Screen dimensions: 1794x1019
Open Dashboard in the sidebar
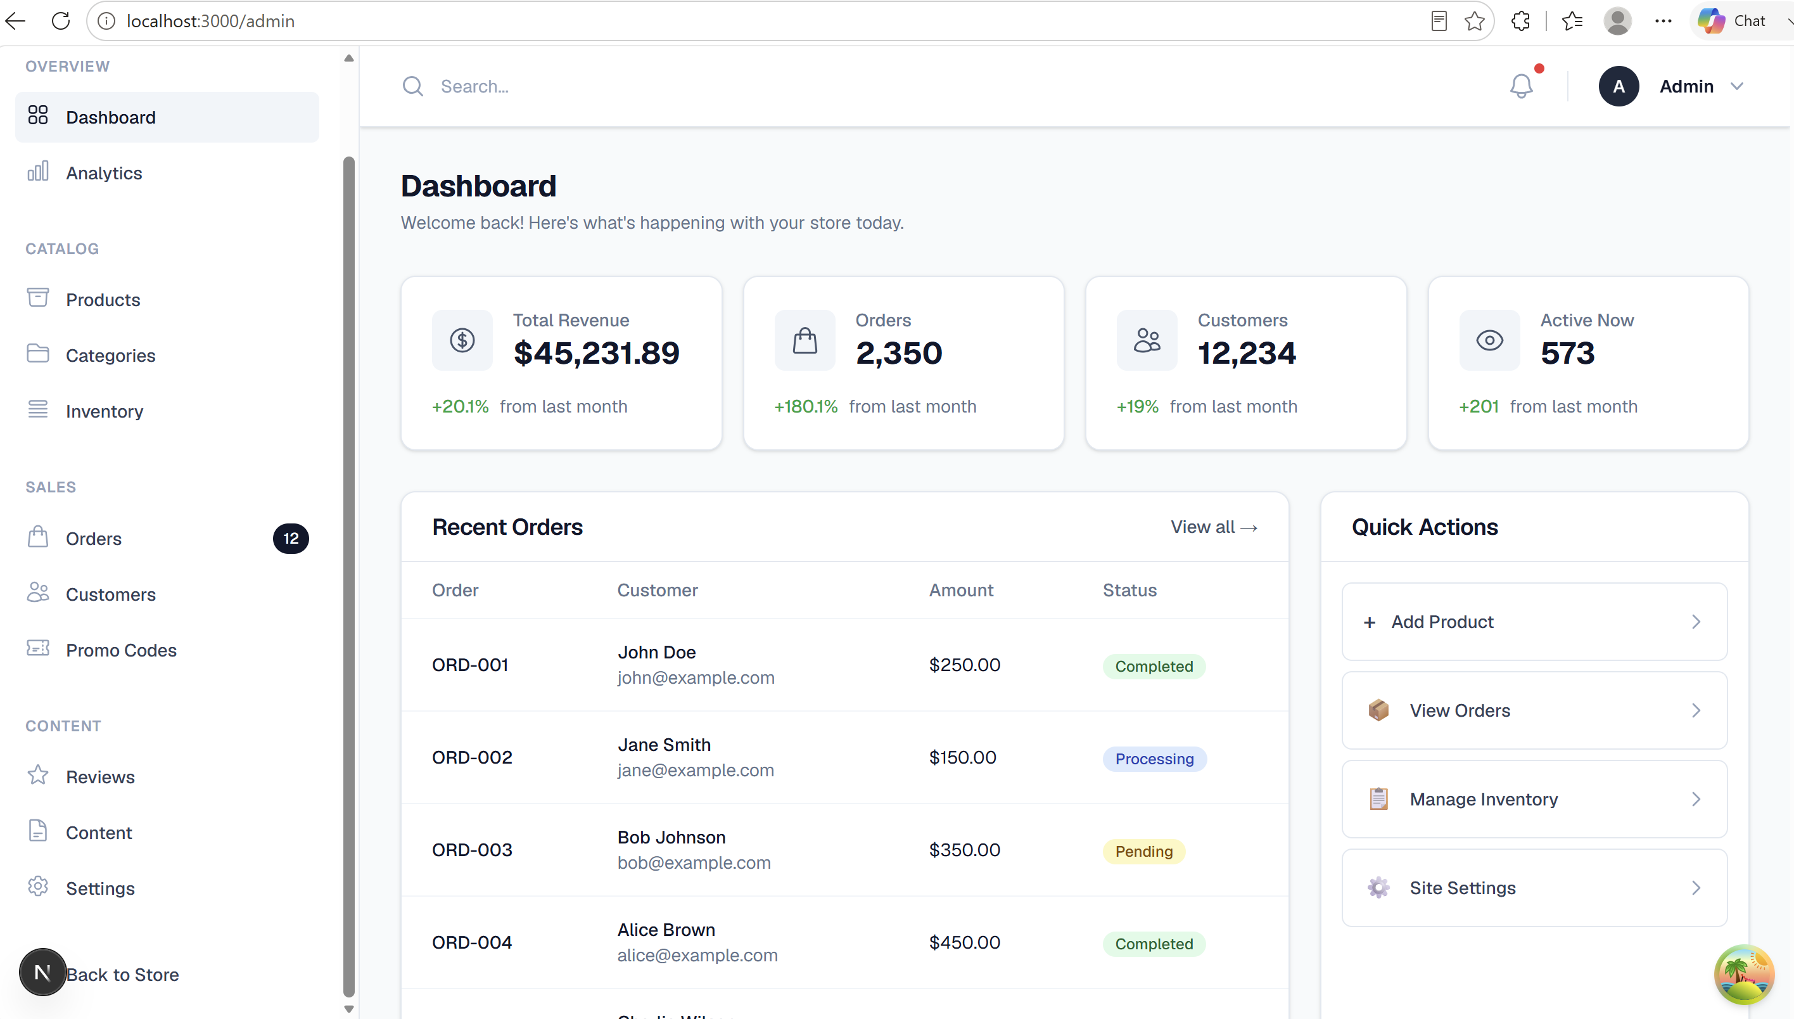tap(167, 117)
